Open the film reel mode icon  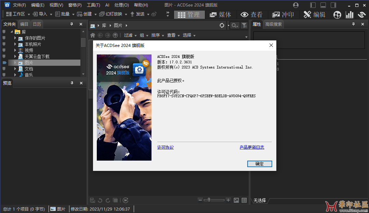point(337,15)
